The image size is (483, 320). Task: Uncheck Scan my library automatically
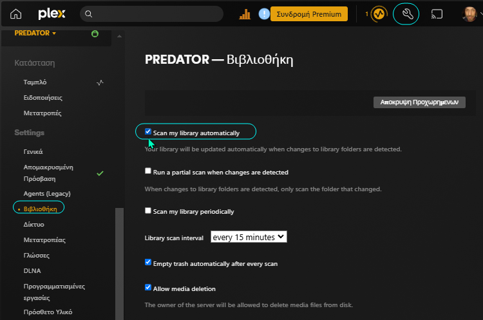(148, 132)
